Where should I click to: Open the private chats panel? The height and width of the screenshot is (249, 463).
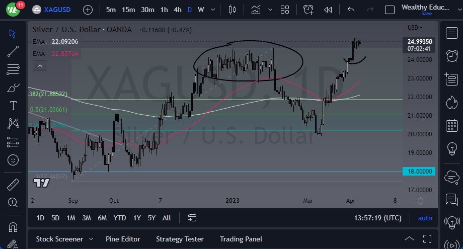coord(452,200)
